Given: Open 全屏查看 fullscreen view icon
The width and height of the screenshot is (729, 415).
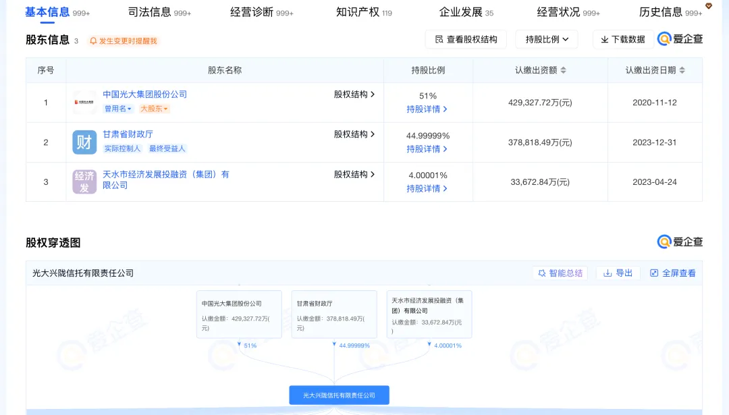Looking at the screenshot, I should 672,273.
